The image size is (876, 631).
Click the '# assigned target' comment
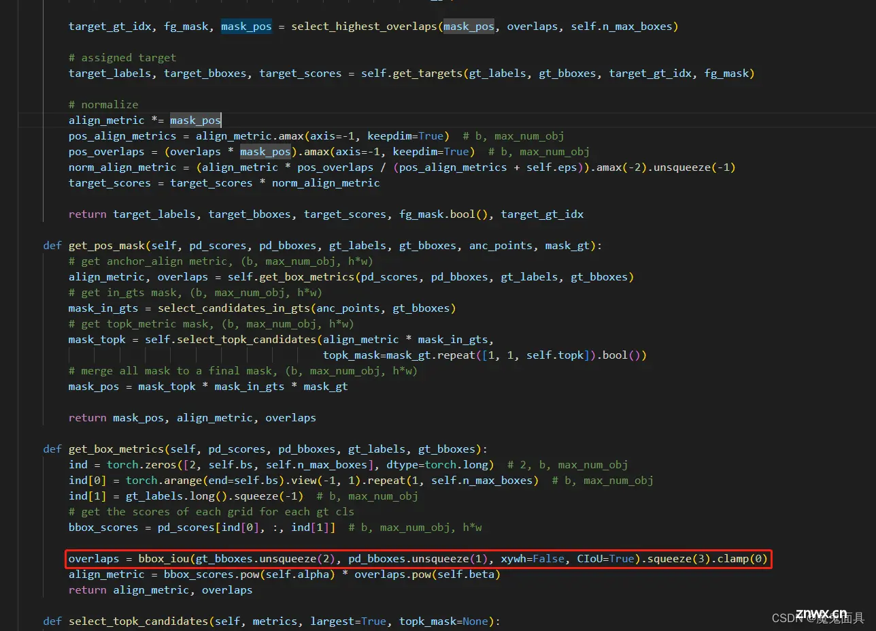(122, 58)
